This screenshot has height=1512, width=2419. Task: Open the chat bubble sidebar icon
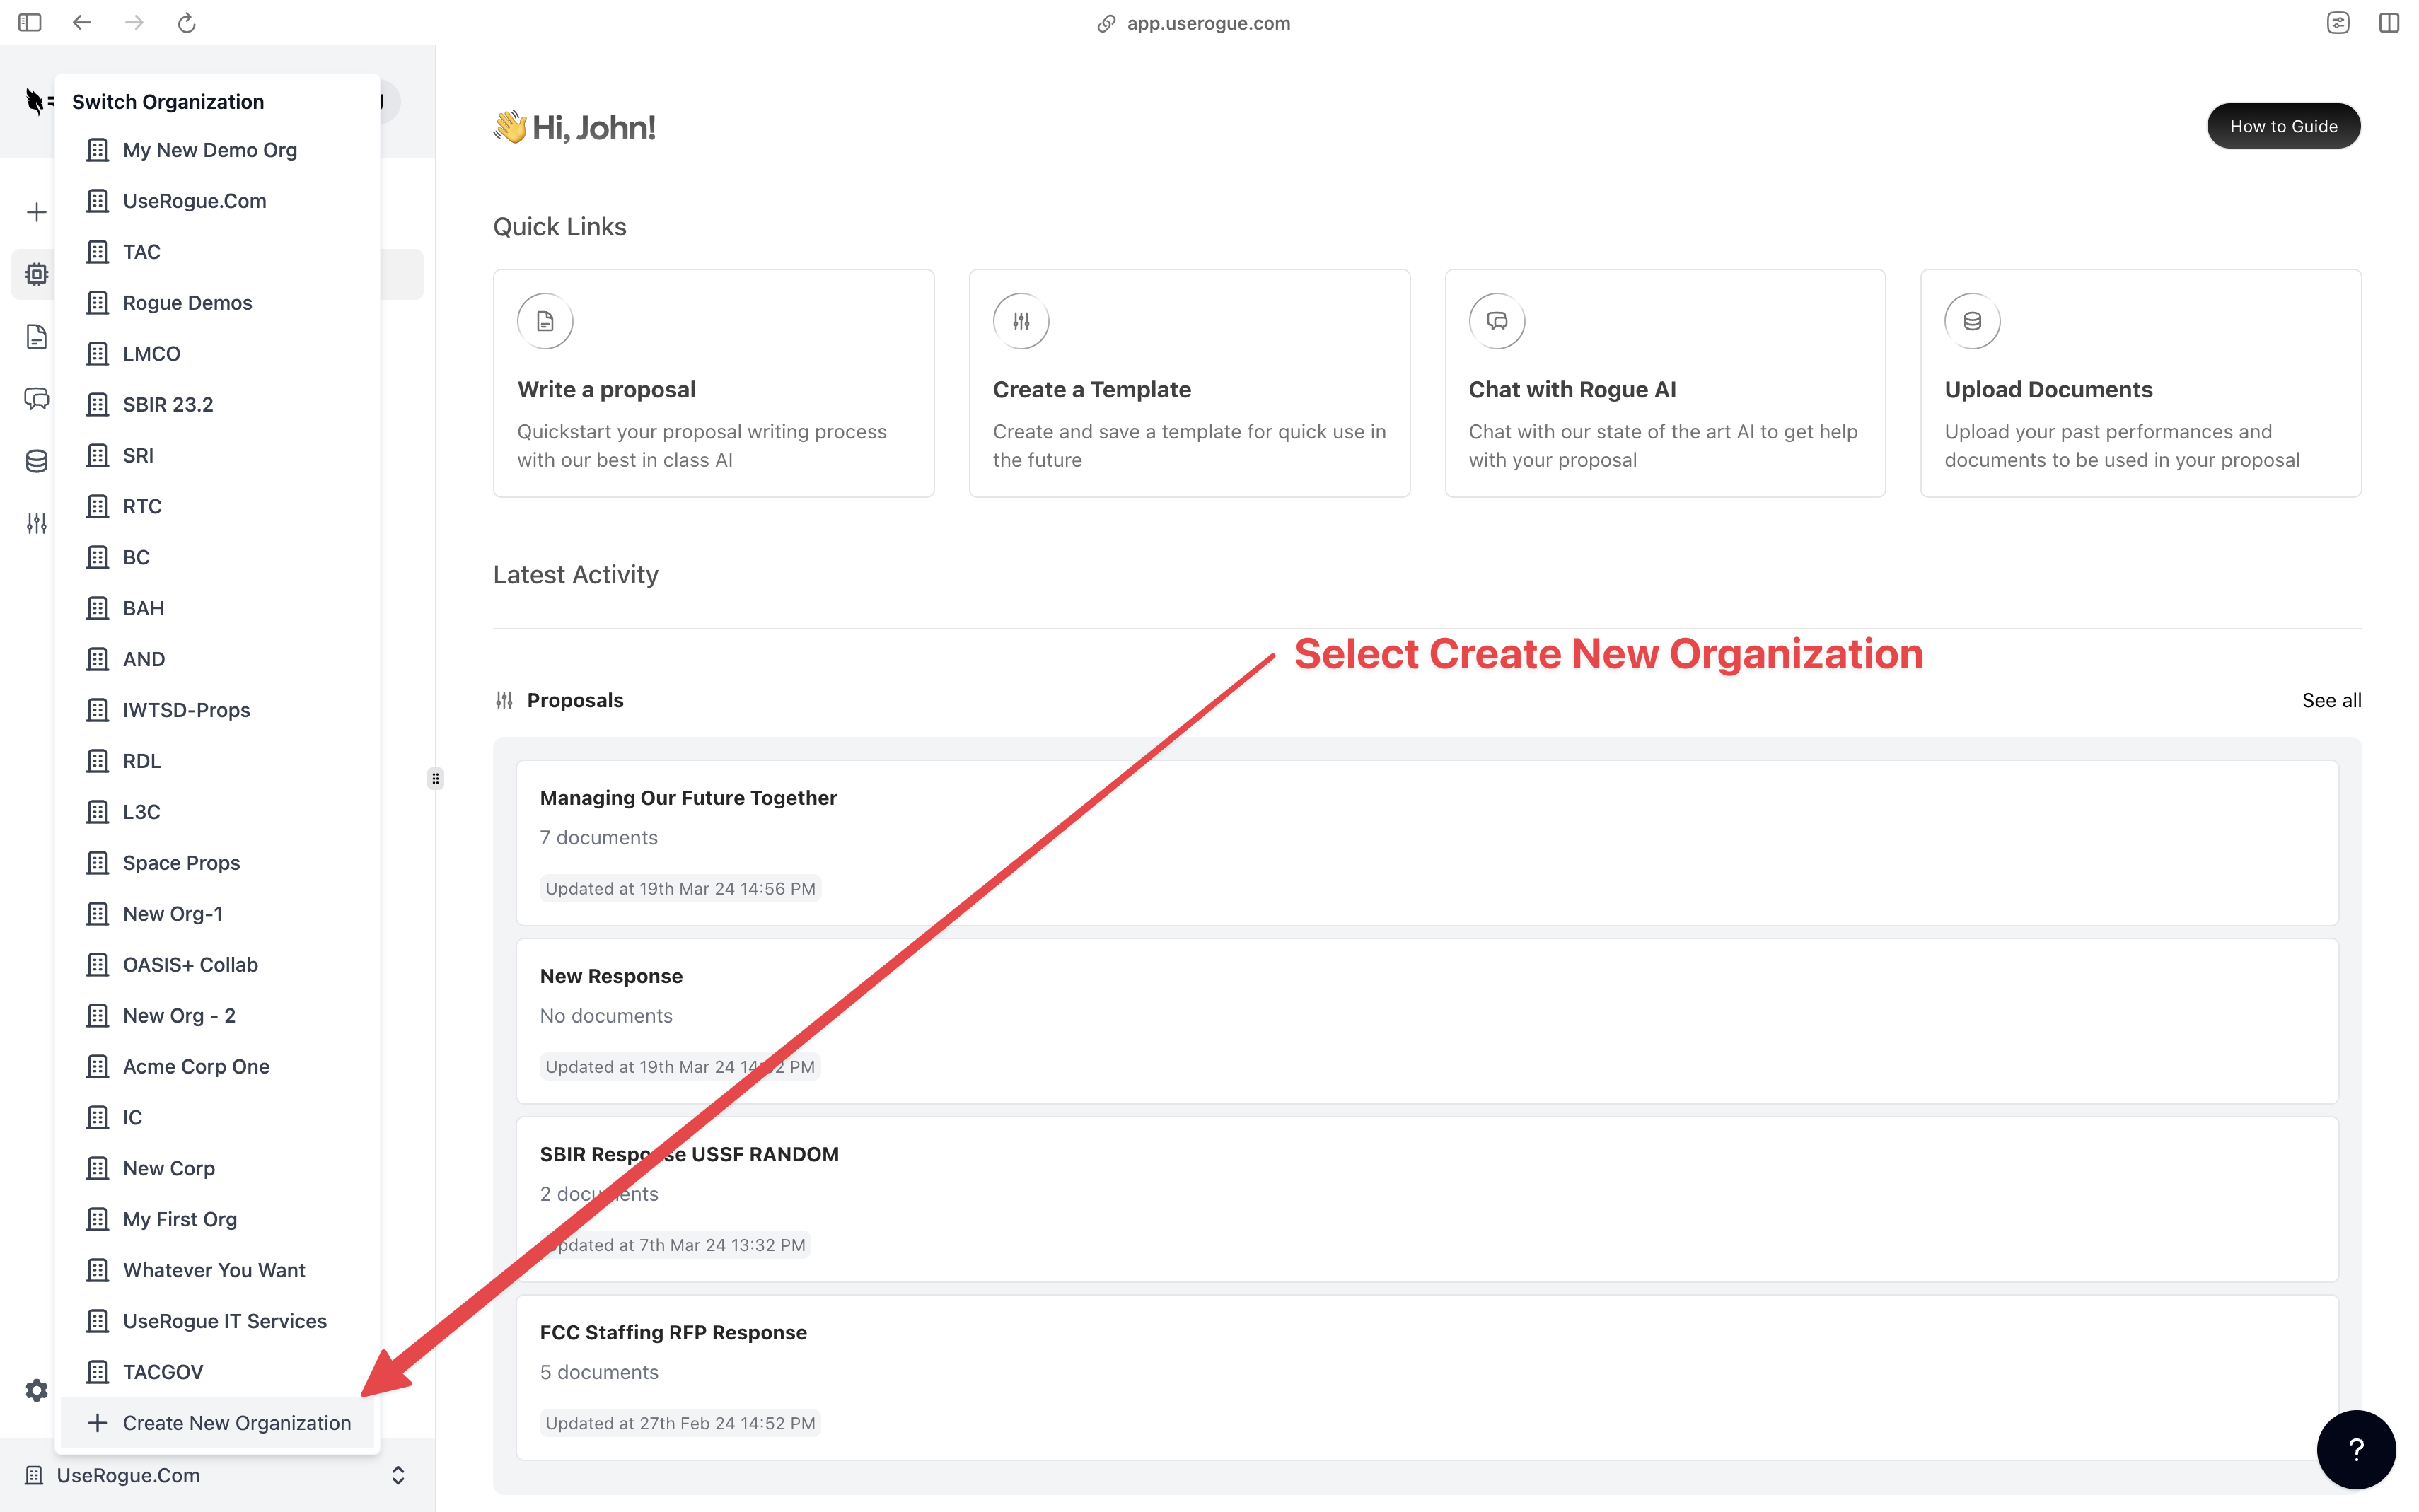pyautogui.click(x=36, y=399)
